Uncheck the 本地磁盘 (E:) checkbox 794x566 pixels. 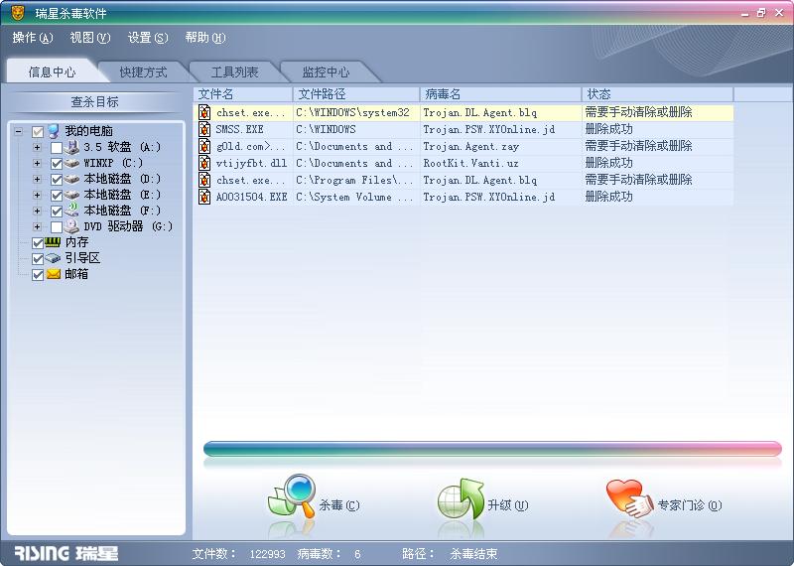click(57, 196)
